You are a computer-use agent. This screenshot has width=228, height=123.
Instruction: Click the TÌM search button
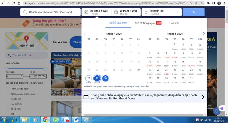(193, 12)
